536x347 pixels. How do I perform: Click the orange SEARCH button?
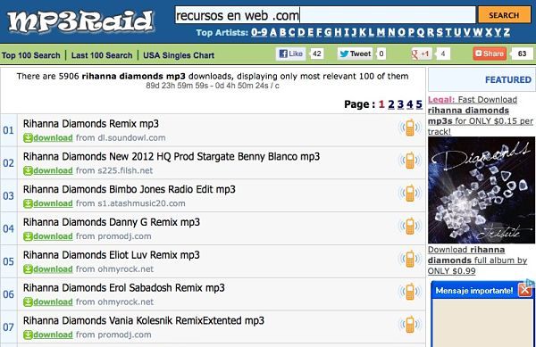[504, 15]
